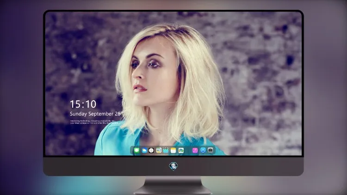The height and width of the screenshot is (195, 347).
Task: Launch the pink Music app from dock
Action: point(195,151)
